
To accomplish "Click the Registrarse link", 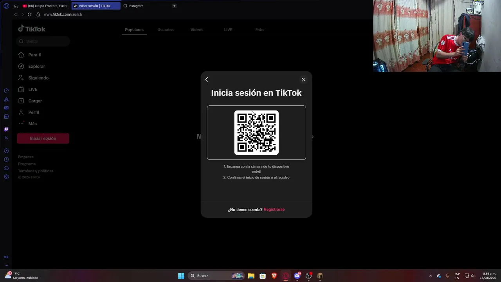I will pos(274,210).
